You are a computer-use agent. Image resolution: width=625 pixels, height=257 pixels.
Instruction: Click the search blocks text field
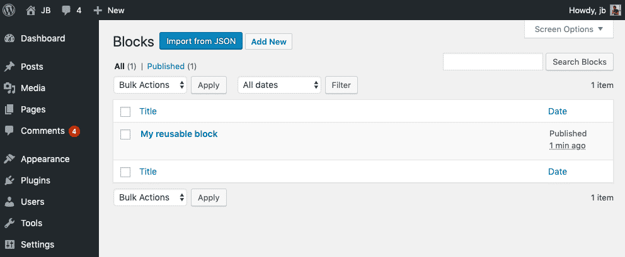click(x=493, y=62)
